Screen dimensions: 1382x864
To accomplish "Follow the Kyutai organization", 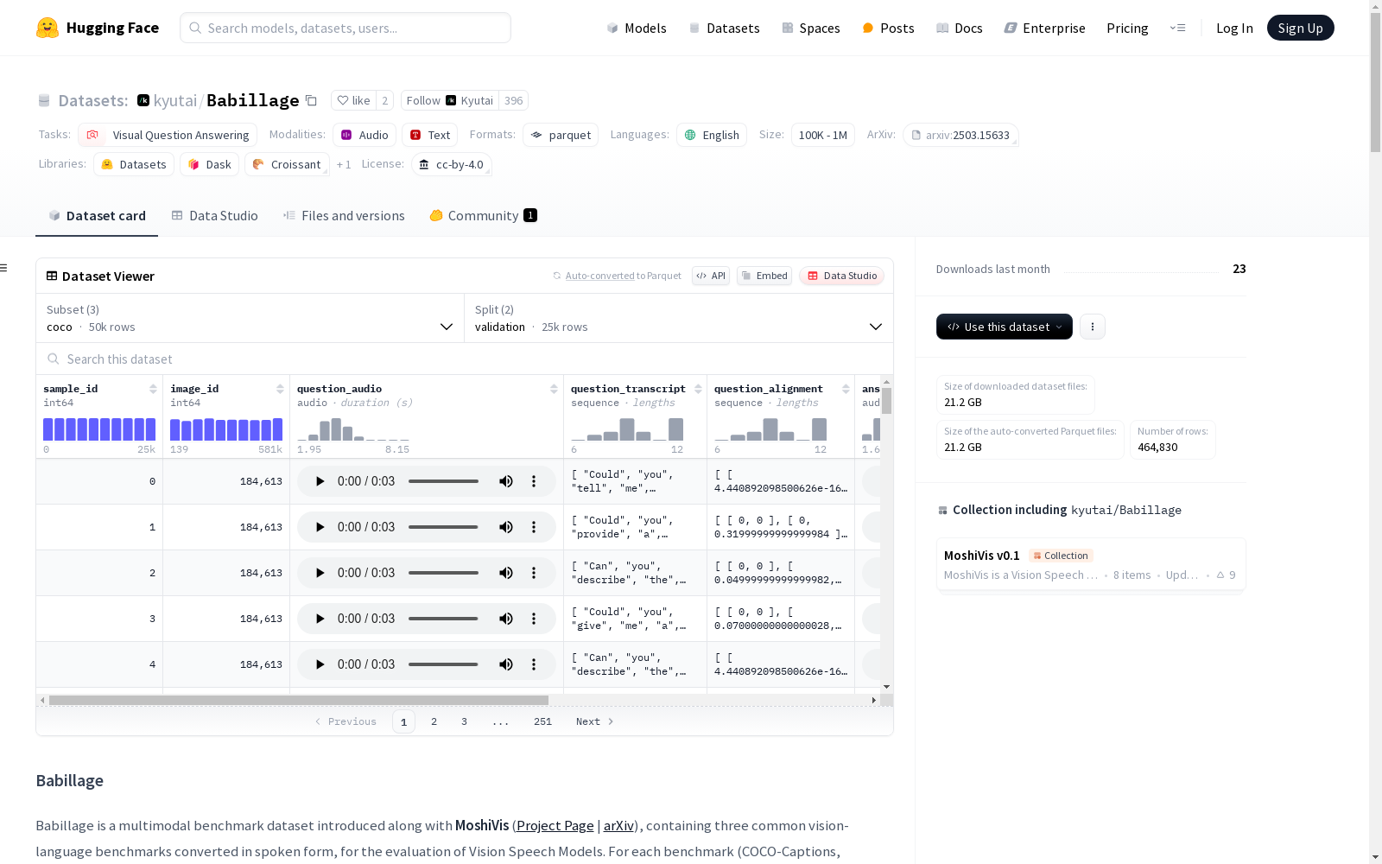I will pyautogui.click(x=450, y=100).
